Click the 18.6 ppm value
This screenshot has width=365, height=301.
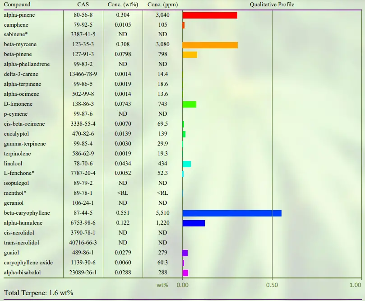coord(163,84)
